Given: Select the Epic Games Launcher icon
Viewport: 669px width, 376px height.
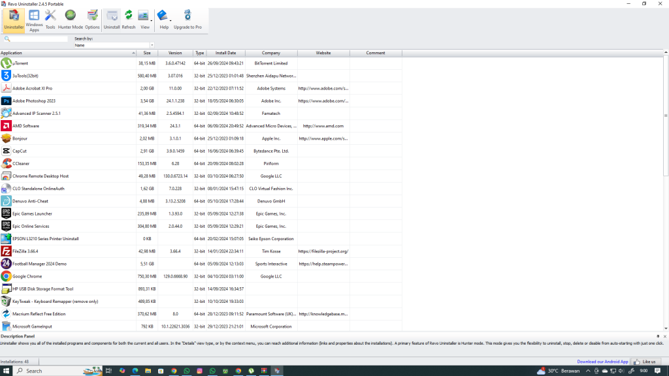Looking at the screenshot, I should tap(6, 213).
